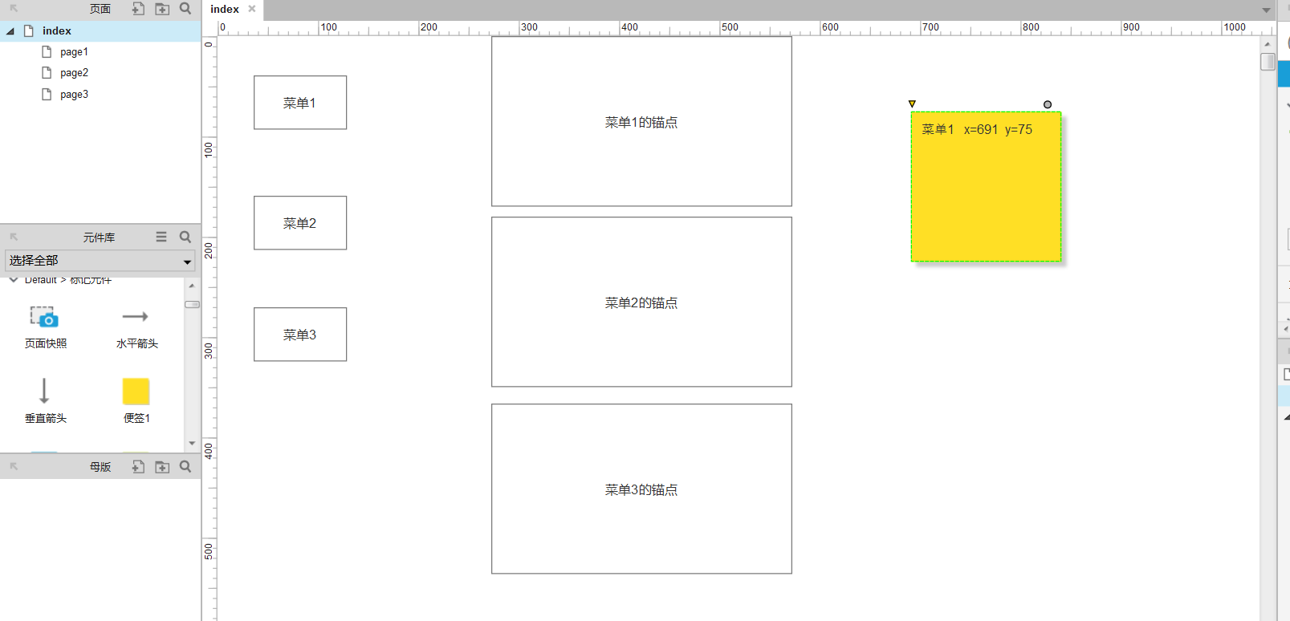Click the 页面 panel title
This screenshot has height=621, width=1290.
pyautogui.click(x=100, y=9)
